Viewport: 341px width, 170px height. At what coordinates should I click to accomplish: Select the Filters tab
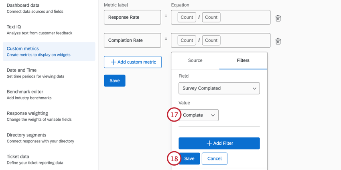(x=243, y=60)
